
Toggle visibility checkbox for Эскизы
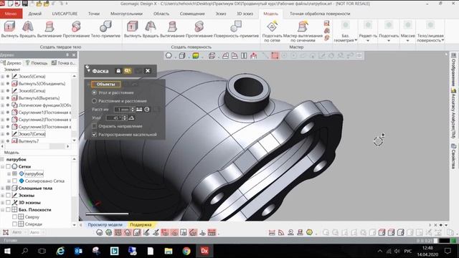(x=8, y=196)
